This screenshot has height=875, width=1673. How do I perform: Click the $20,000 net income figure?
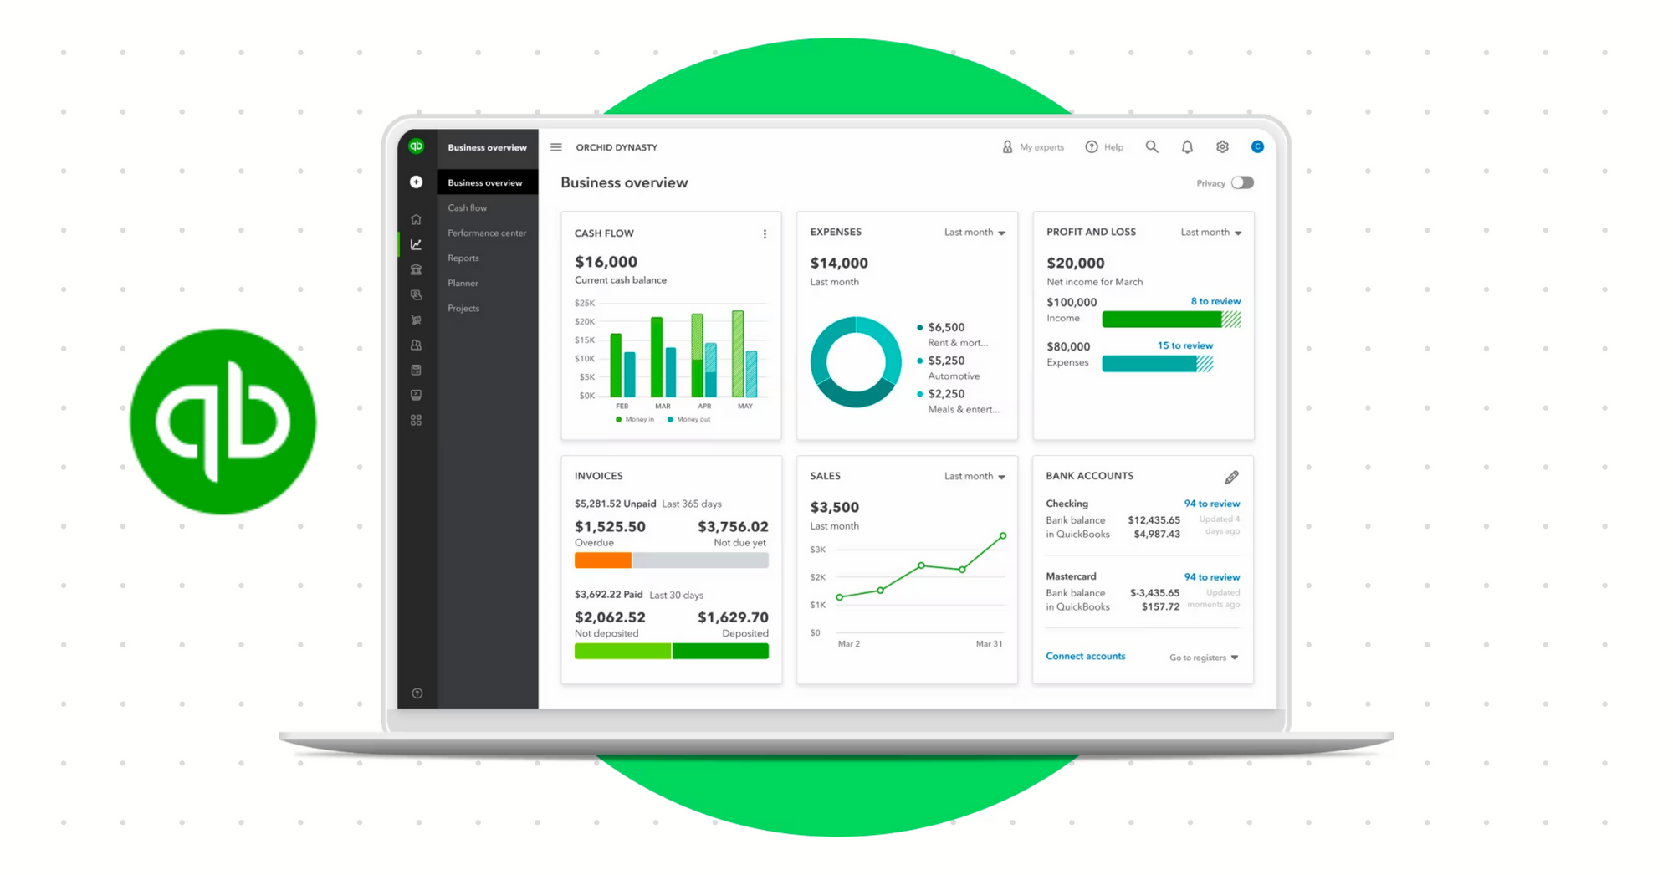pos(1076,263)
